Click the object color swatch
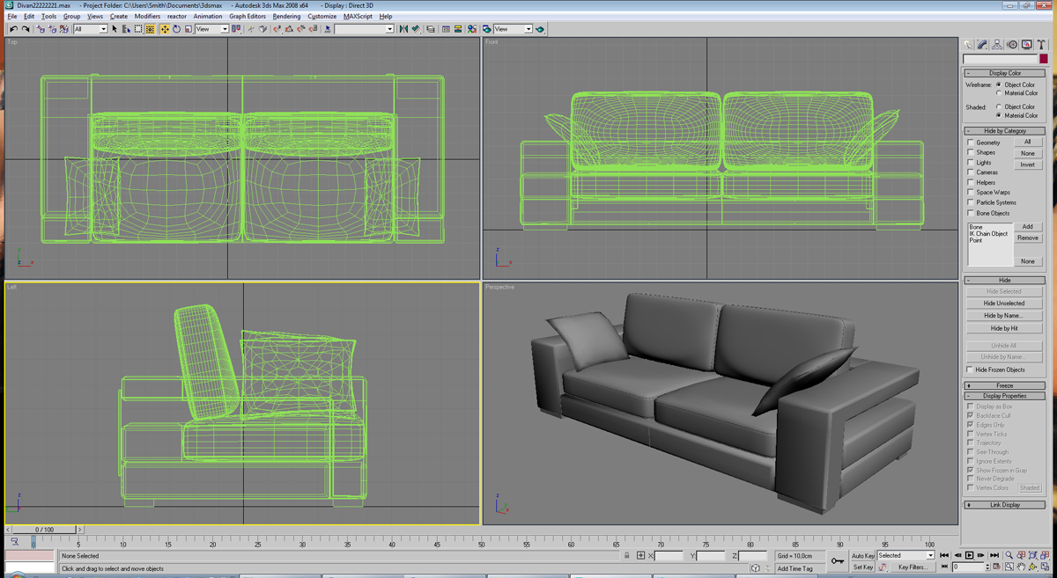This screenshot has height=578, width=1057. (1043, 59)
